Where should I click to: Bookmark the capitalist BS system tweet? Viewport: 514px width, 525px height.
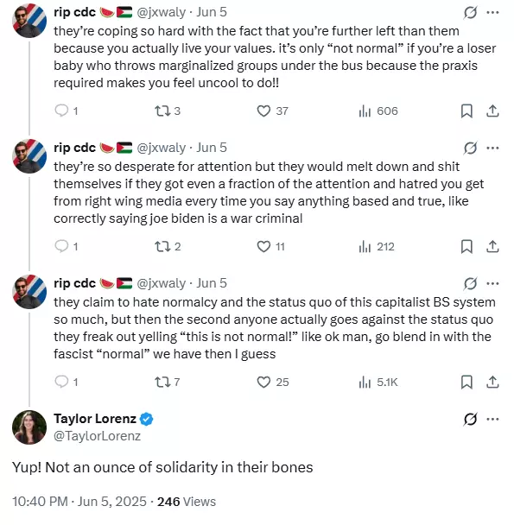coord(466,382)
